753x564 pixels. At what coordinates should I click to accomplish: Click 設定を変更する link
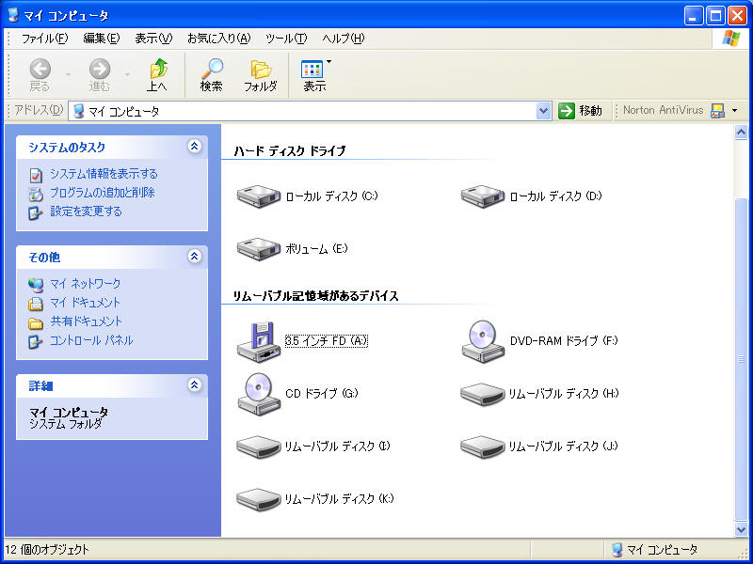[x=86, y=211]
